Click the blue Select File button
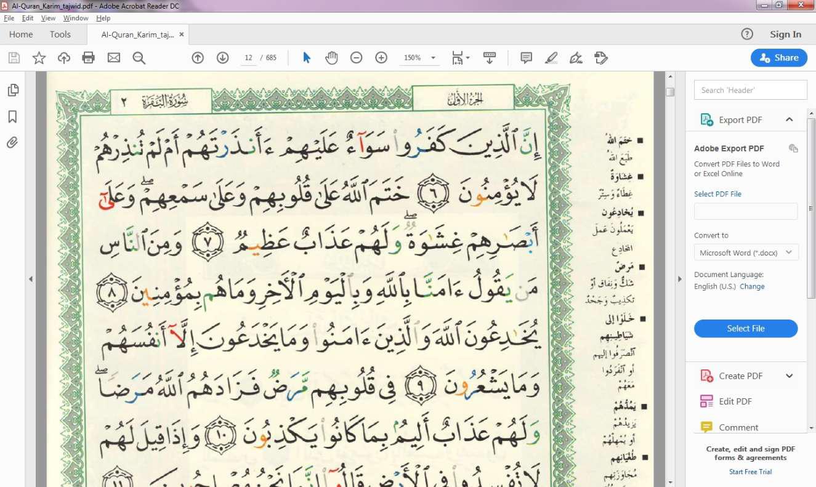The height and width of the screenshot is (487, 816). click(x=745, y=328)
